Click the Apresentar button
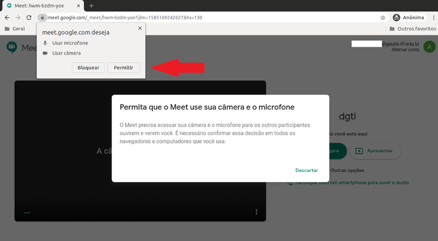This screenshot has width=438, height=241. pos(375,150)
